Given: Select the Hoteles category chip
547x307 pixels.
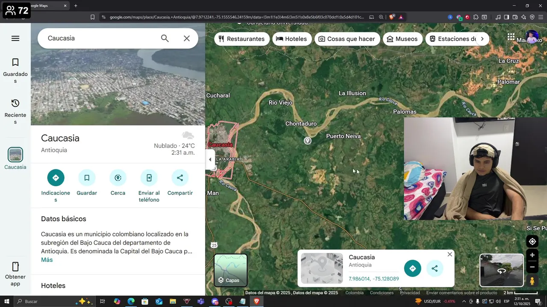Looking at the screenshot, I should tap(292, 39).
